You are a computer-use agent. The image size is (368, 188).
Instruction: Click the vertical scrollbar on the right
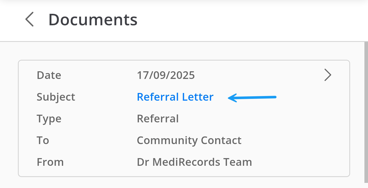(x=366, y=112)
